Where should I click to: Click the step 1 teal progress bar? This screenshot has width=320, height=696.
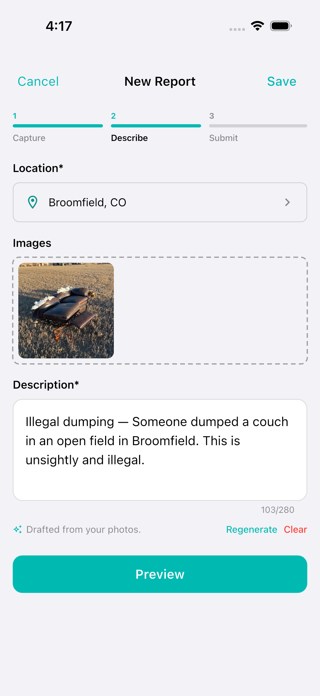tap(58, 126)
